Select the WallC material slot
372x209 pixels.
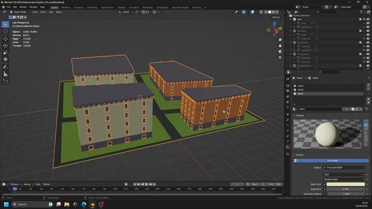pyautogui.click(x=328, y=93)
